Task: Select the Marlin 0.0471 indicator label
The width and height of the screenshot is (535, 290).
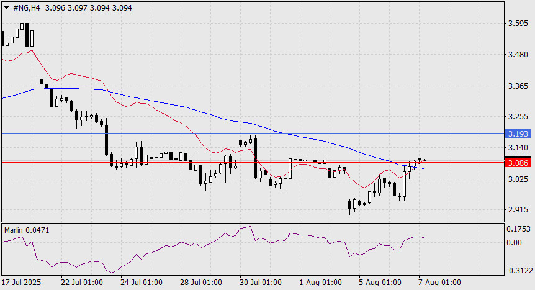Action: (x=27, y=230)
